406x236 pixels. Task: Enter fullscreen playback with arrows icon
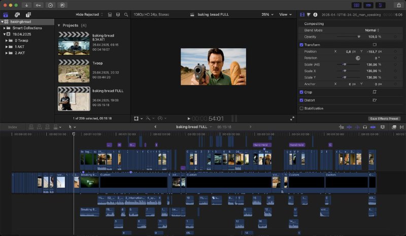(292, 119)
